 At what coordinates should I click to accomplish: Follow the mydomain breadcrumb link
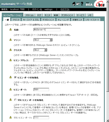click(8, 4)
